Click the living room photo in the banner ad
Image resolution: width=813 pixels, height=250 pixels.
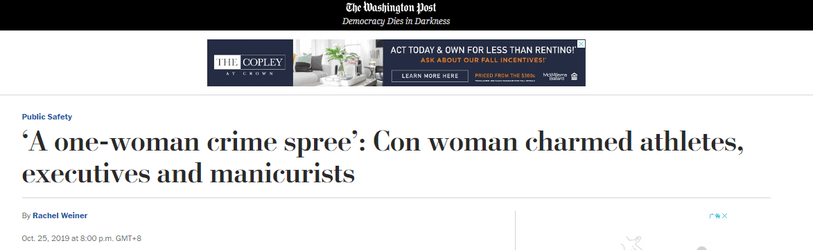coord(338,62)
